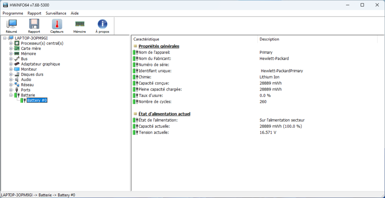
Task: Click the Hewlett-PackardPrimary identifier value
Action: pyautogui.click(x=282, y=71)
